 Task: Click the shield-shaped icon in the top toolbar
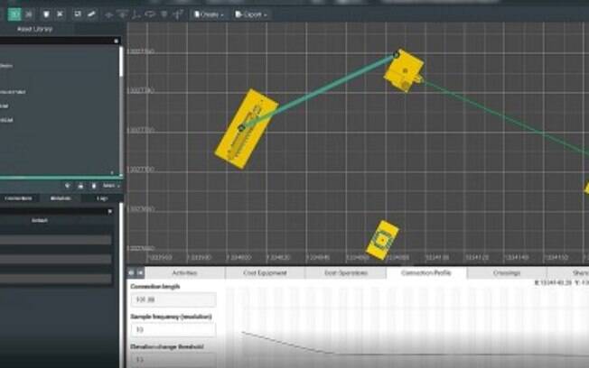point(46,14)
